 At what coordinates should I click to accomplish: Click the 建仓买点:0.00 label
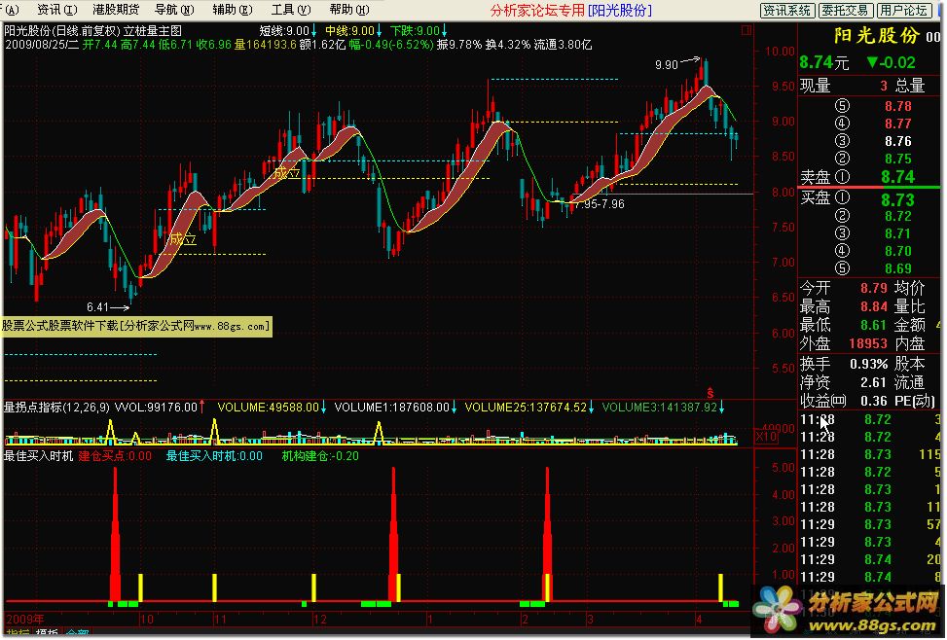115,456
